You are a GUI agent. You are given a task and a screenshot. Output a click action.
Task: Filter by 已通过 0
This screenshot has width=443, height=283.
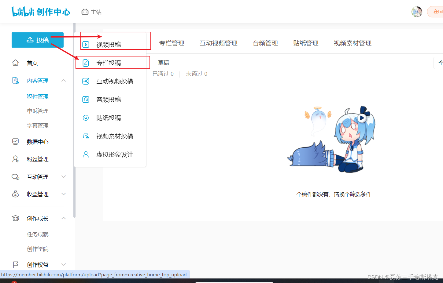point(163,74)
